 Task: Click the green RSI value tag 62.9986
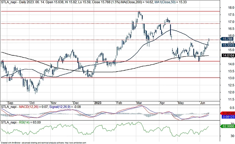[228, 127]
